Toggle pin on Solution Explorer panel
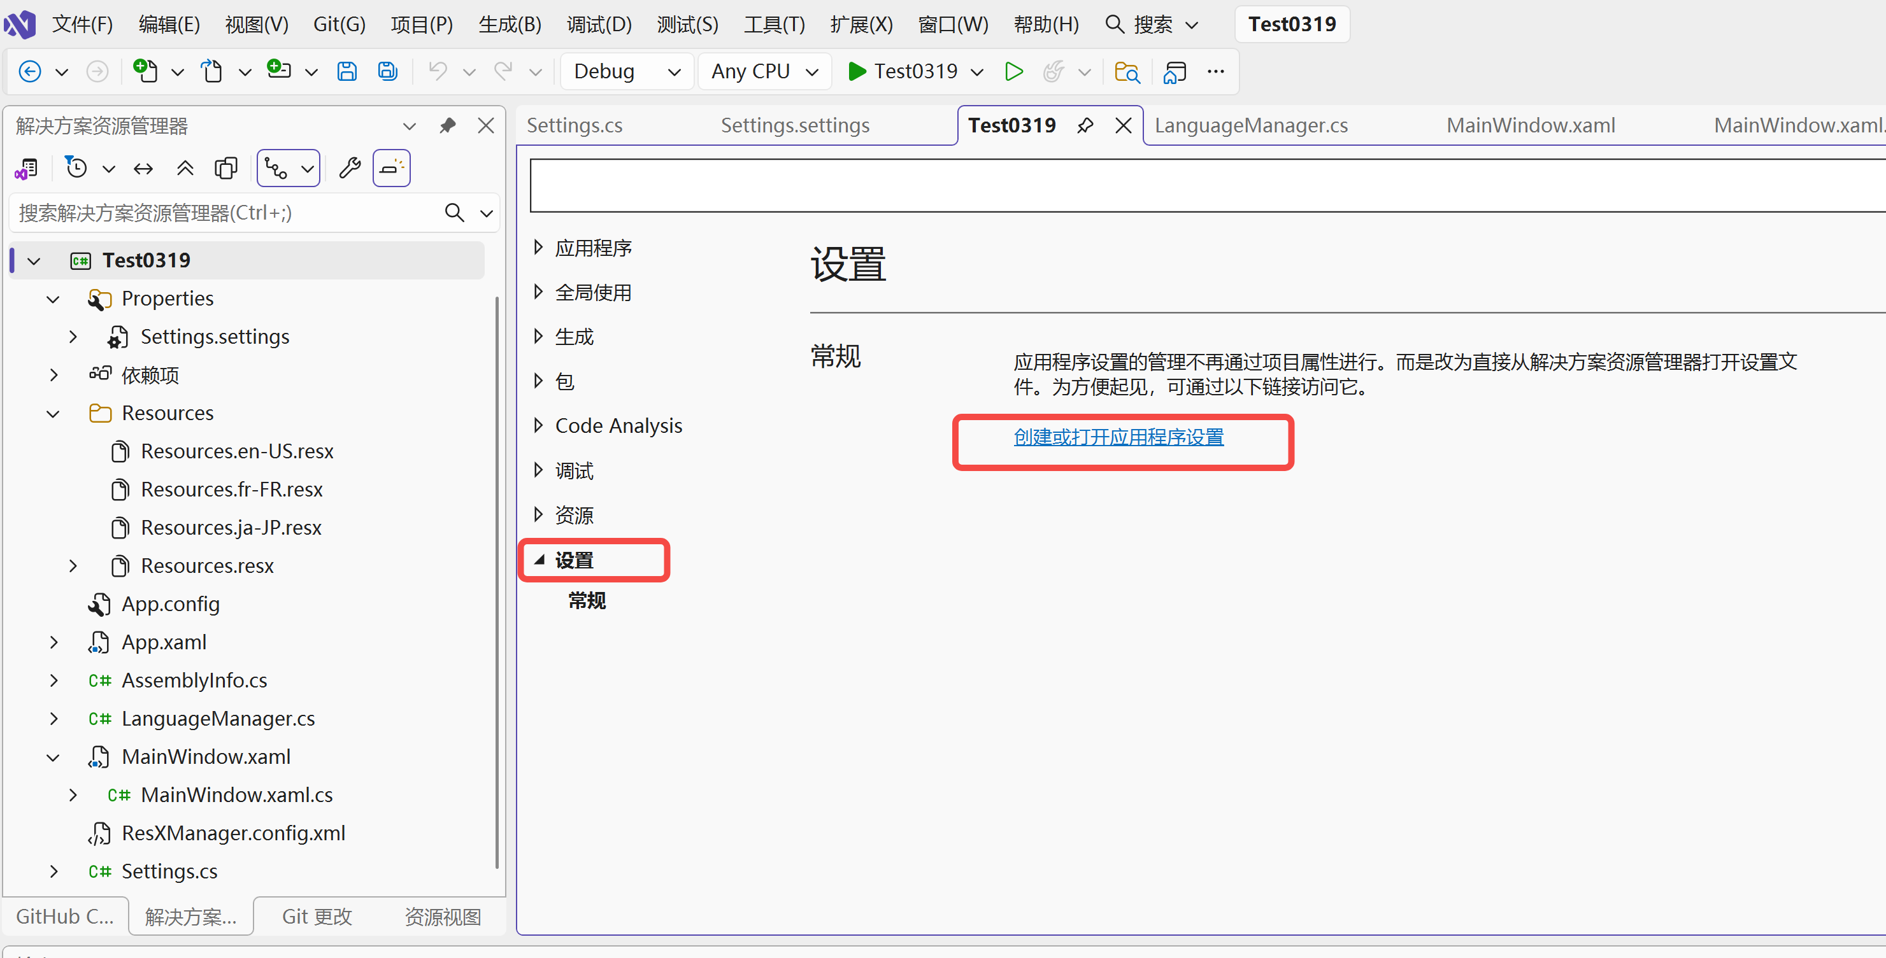This screenshot has width=1886, height=958. [x=447, y=126]
